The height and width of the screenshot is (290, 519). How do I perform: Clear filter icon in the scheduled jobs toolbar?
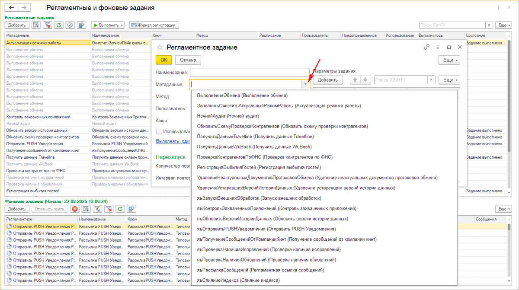[47, 25]
